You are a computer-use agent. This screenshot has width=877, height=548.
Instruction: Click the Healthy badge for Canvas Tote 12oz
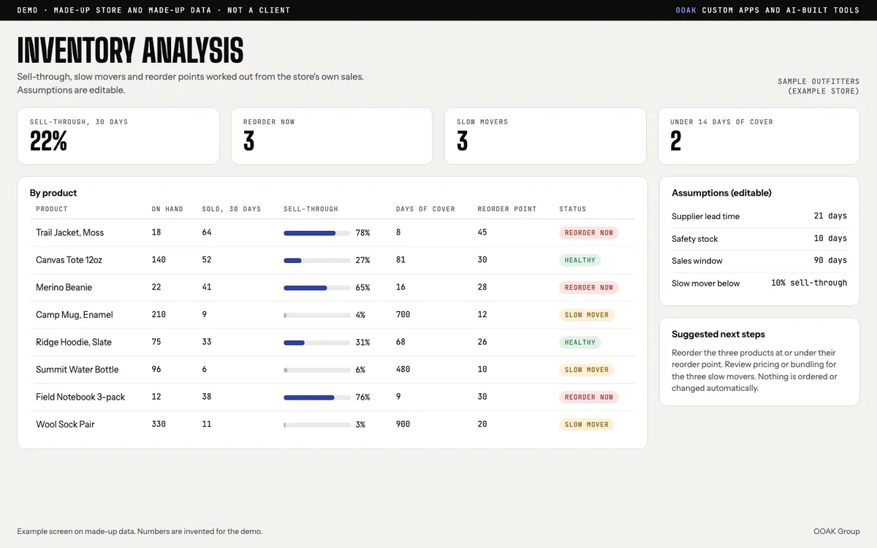(x=580, y=260)
